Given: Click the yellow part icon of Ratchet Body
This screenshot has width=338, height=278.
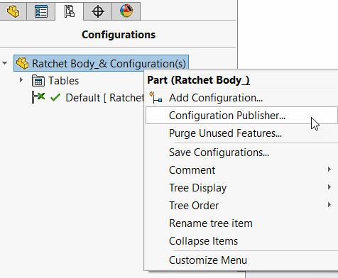Looking at the screenshot, I should pos(23,63).
